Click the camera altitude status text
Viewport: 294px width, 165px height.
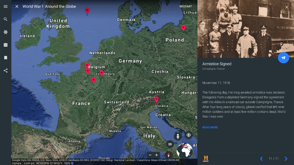[x=23, y=163]
